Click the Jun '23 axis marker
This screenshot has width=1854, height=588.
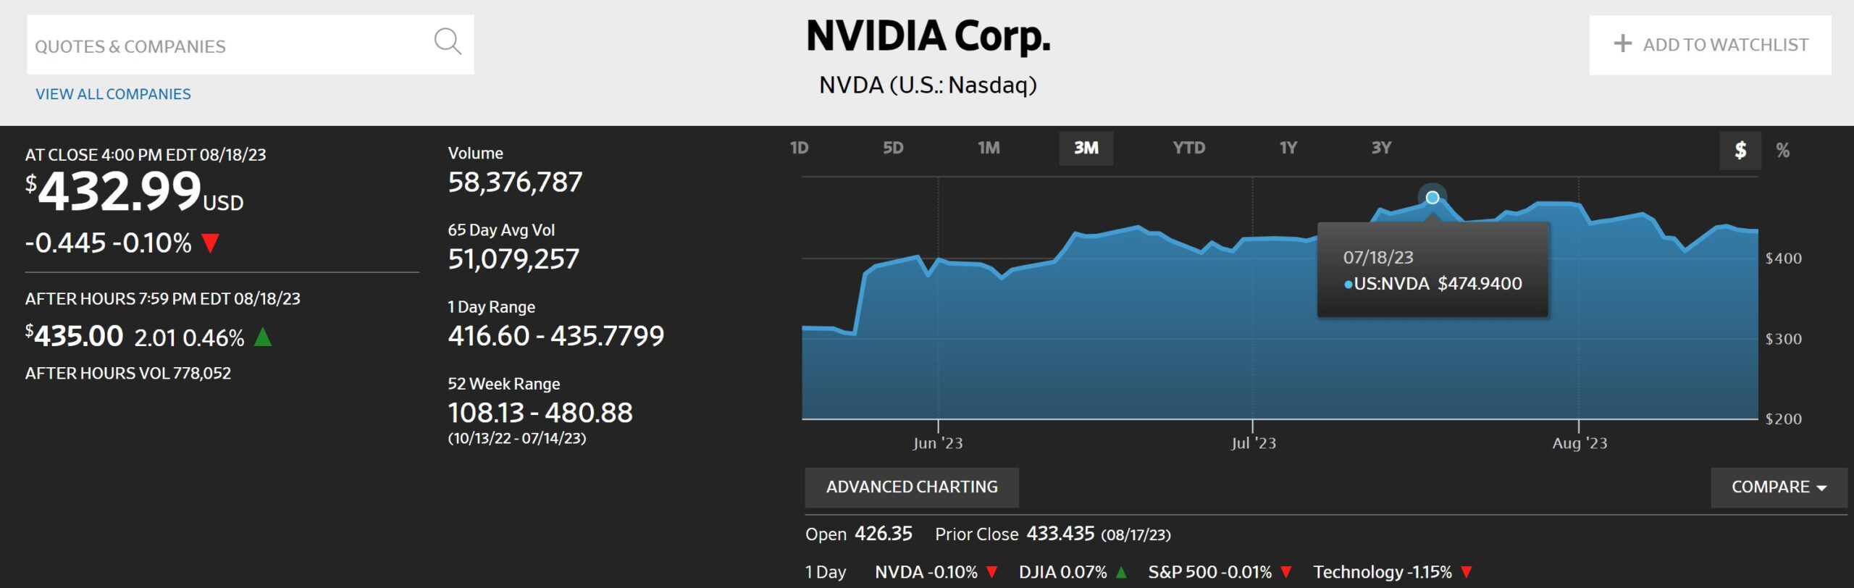(x=937, y=443)
